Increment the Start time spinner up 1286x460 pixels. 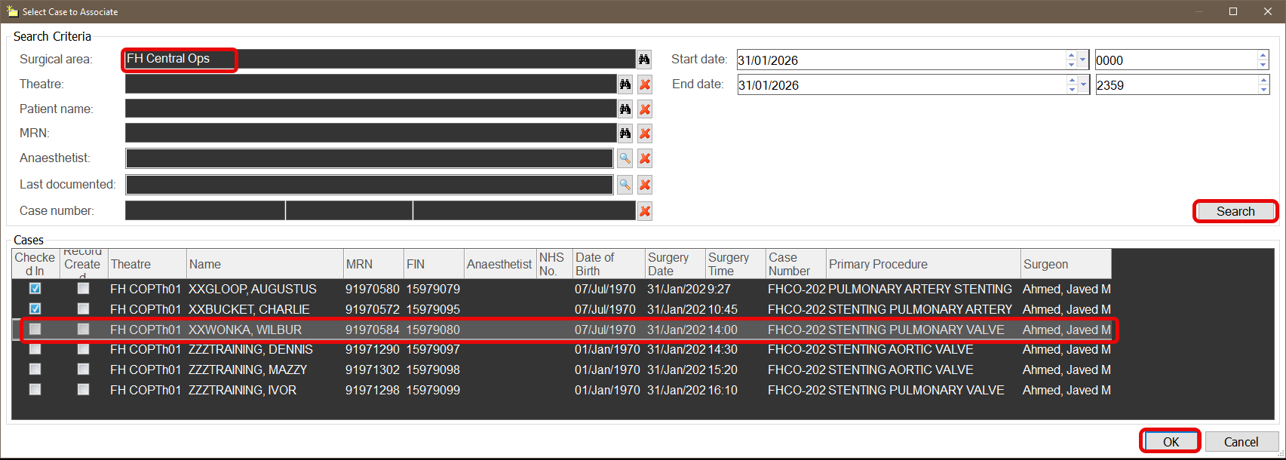tap(1263, 55)
